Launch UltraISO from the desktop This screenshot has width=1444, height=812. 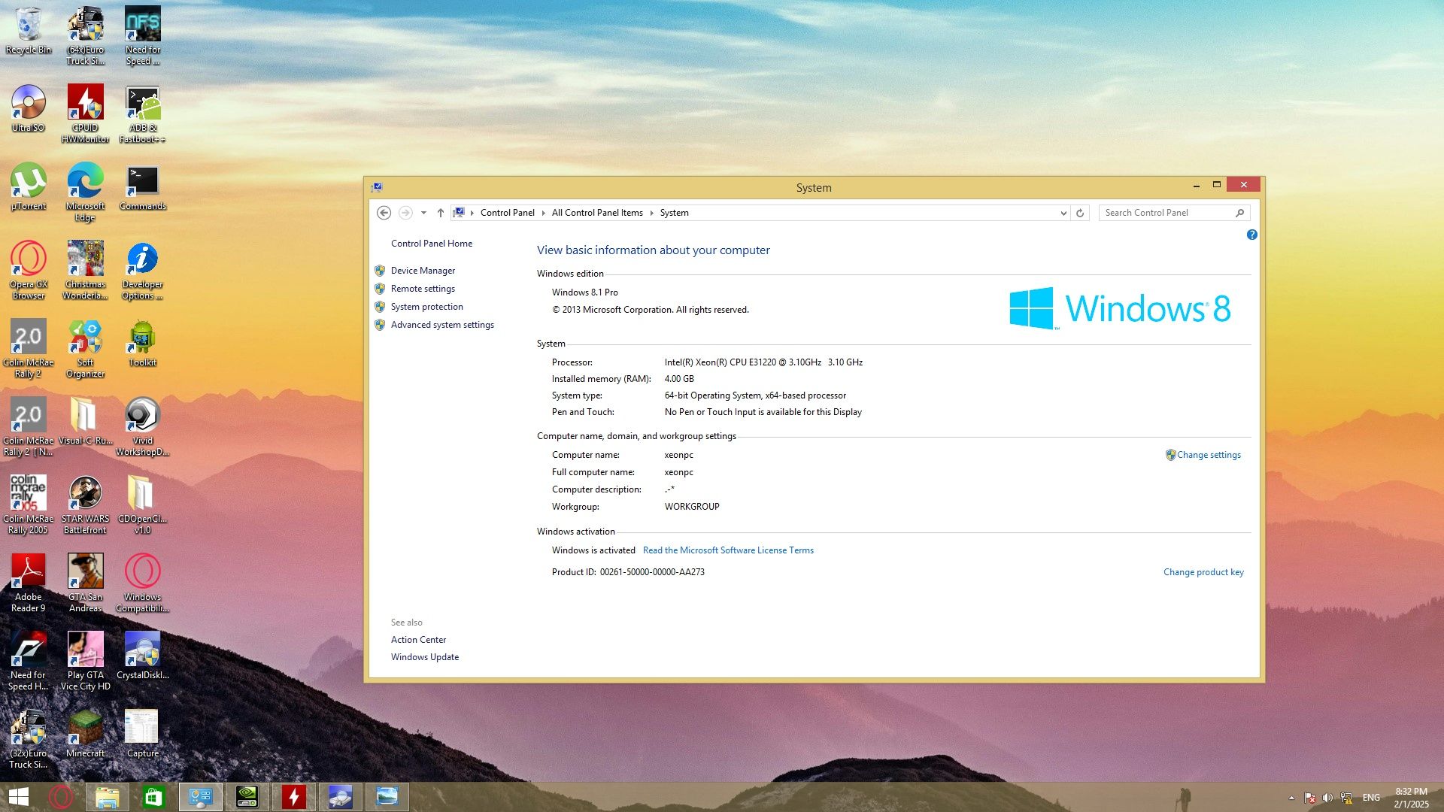pyautogui.click(x=29, y=109)
